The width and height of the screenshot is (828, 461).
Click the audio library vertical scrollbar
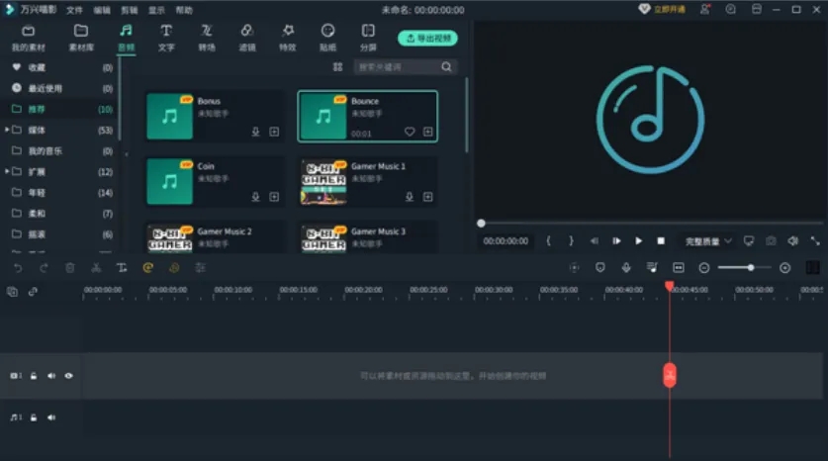[x=466, y=116]
